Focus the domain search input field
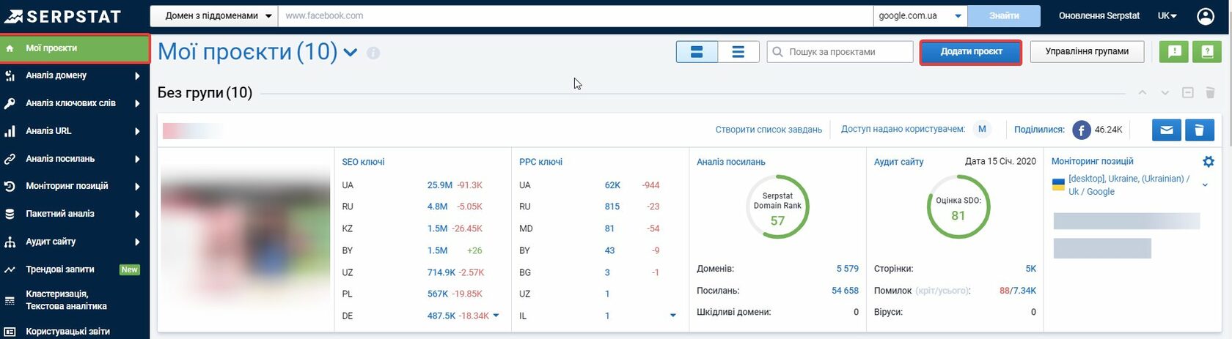This screenshot has width=1232, height=339. coord(576,15)
